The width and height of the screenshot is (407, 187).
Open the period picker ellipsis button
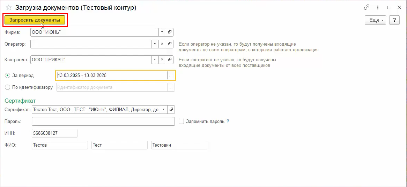pyautogui.click(x=171, y=76)
